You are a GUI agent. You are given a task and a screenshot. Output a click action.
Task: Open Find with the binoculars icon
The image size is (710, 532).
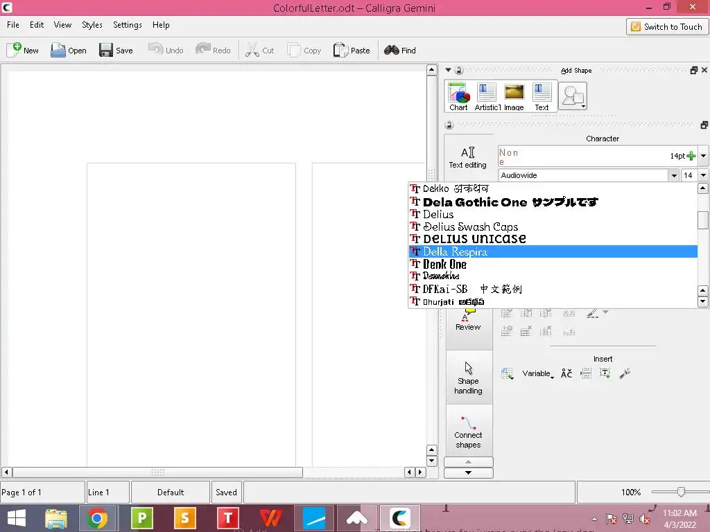(400, 50)
